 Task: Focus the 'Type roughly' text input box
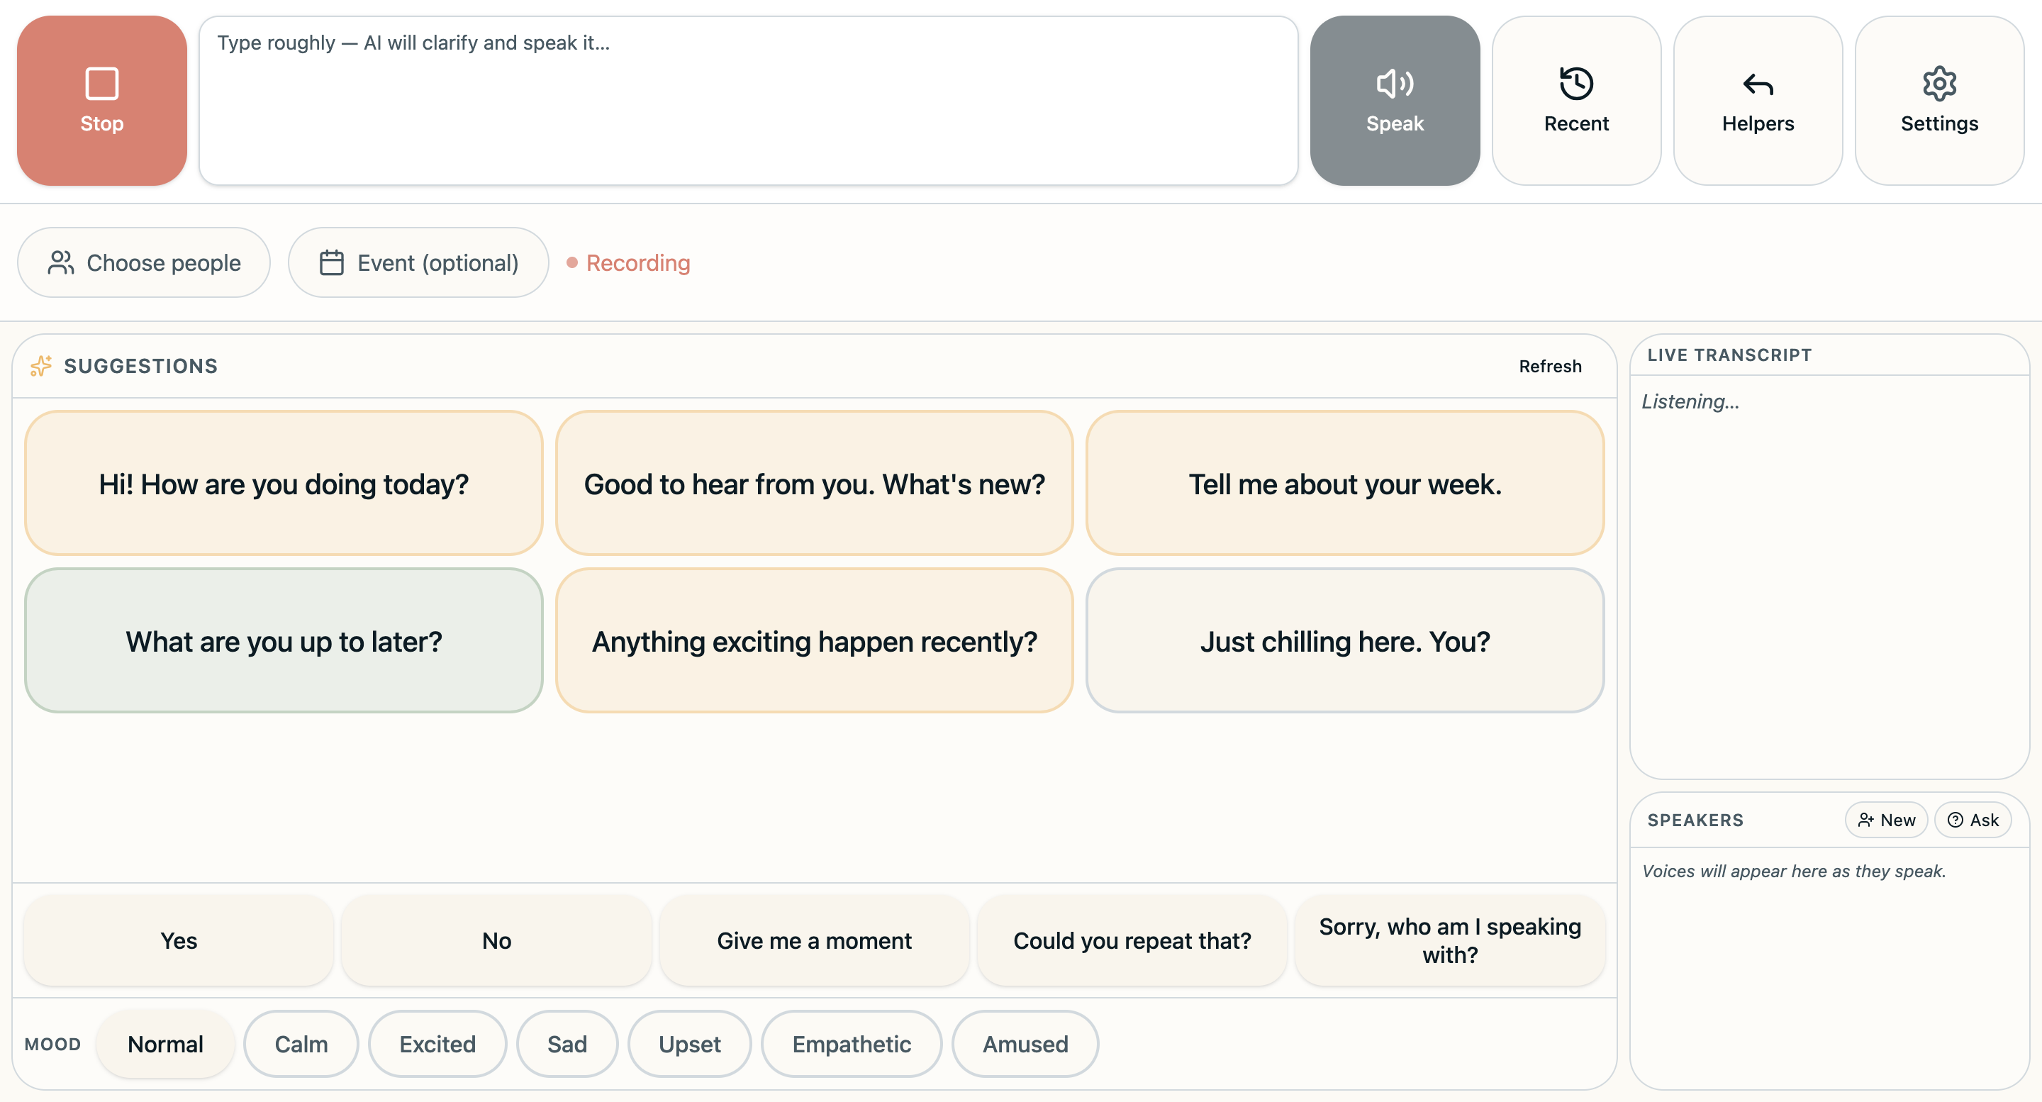(x=748, y=101)
